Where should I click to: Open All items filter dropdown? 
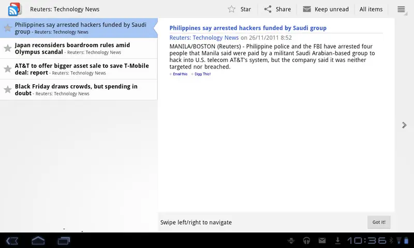[371, 9]
